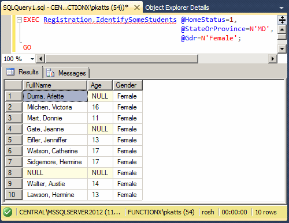Screen dimensions: 289x223
Task: Open the Object Explorer Details tab
Action: click(177, 7)
